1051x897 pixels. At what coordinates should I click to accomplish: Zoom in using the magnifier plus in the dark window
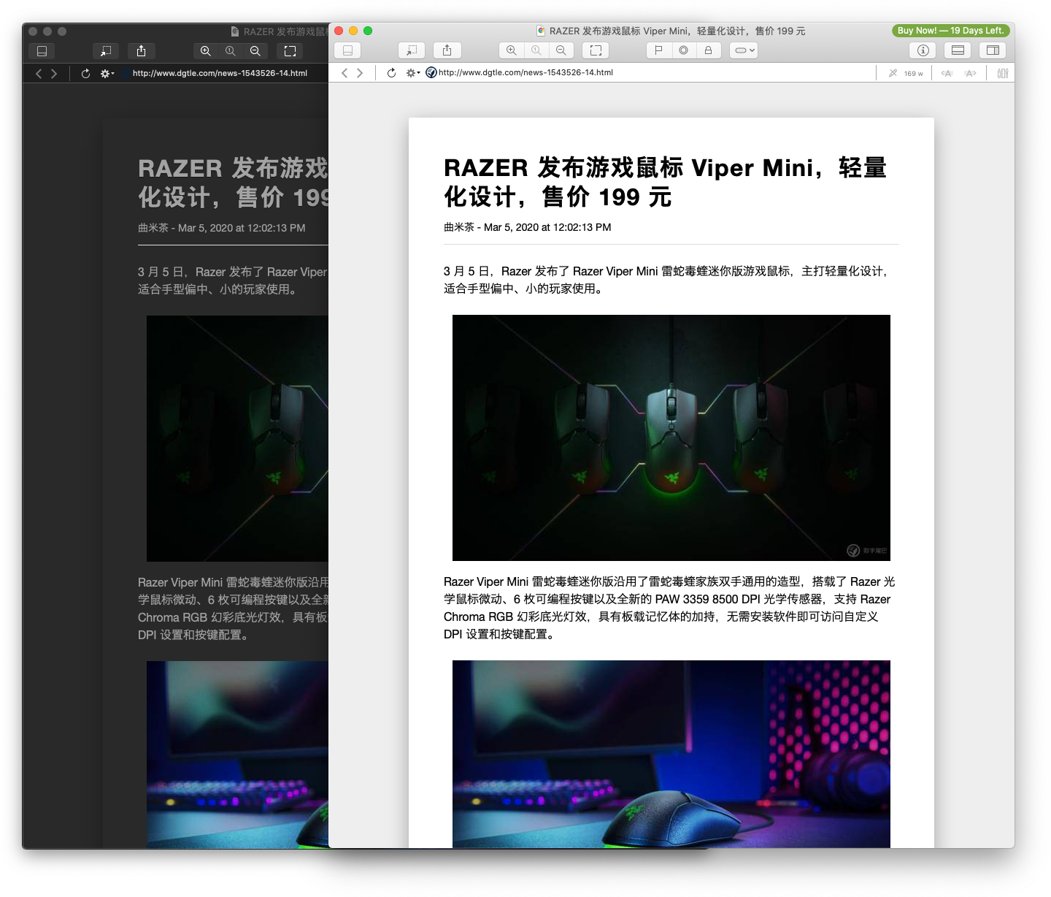[x=206, y=51]
